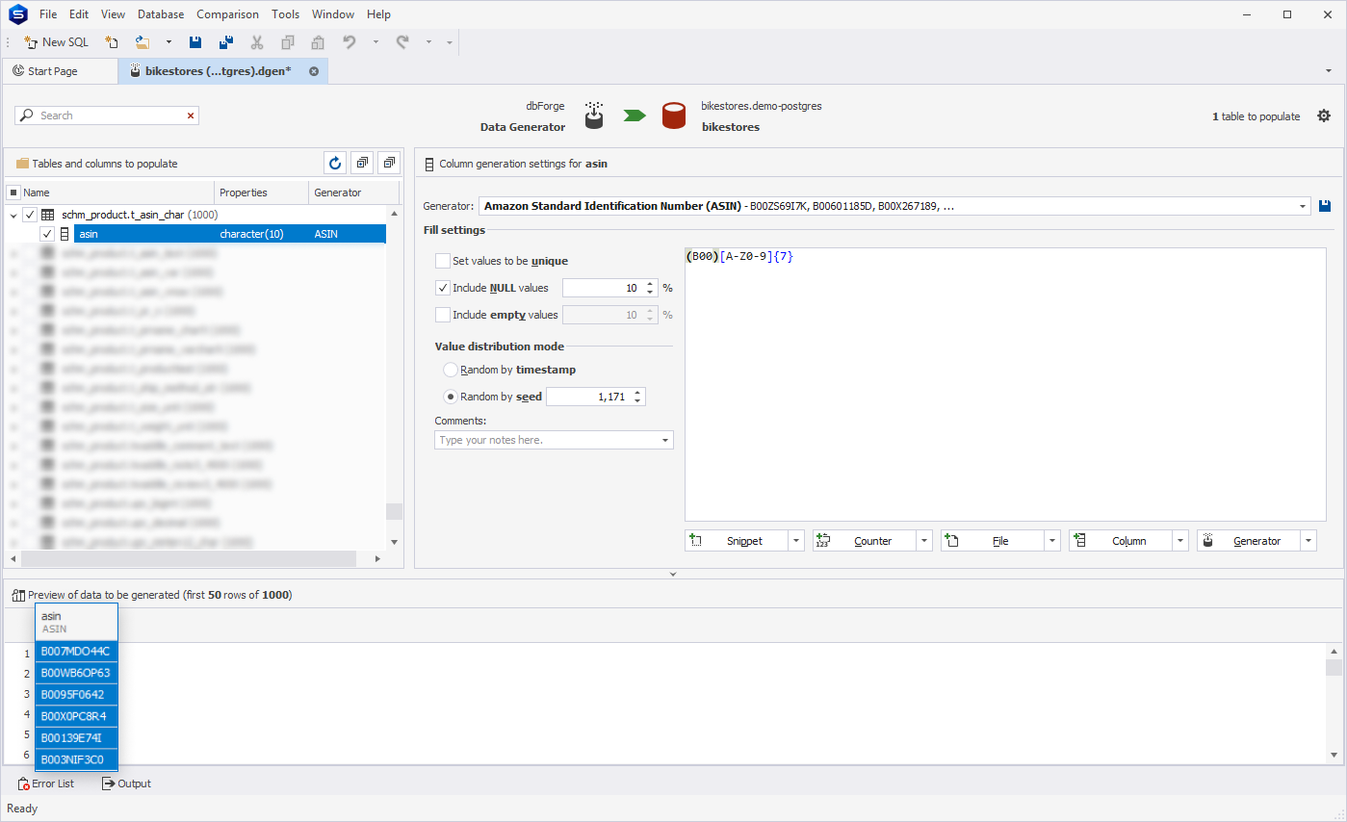This screenshot has height=822, width=1347.
Task: Click the New SQL toolbar button
Action: tap(56, 42)
